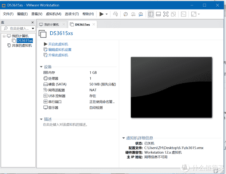Open the library search filter dropdown
The height and width of the screenshot is (174, 226).
point(33,28)
